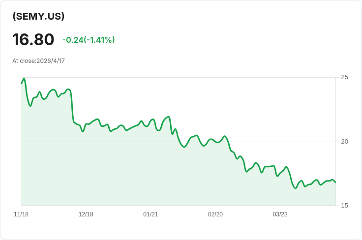
Task: Click the At close 2026/4/17 label
Action: (38, 61)
